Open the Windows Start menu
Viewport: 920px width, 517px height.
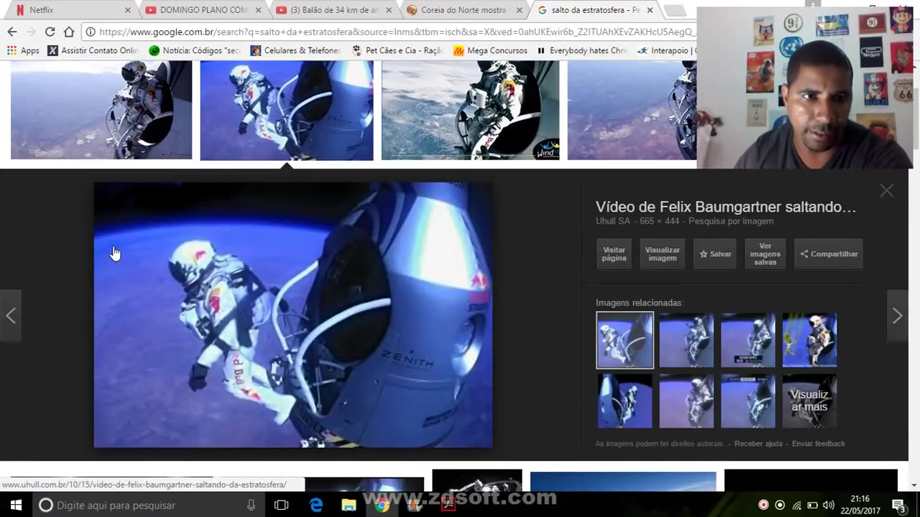click(x=16, y=505)
